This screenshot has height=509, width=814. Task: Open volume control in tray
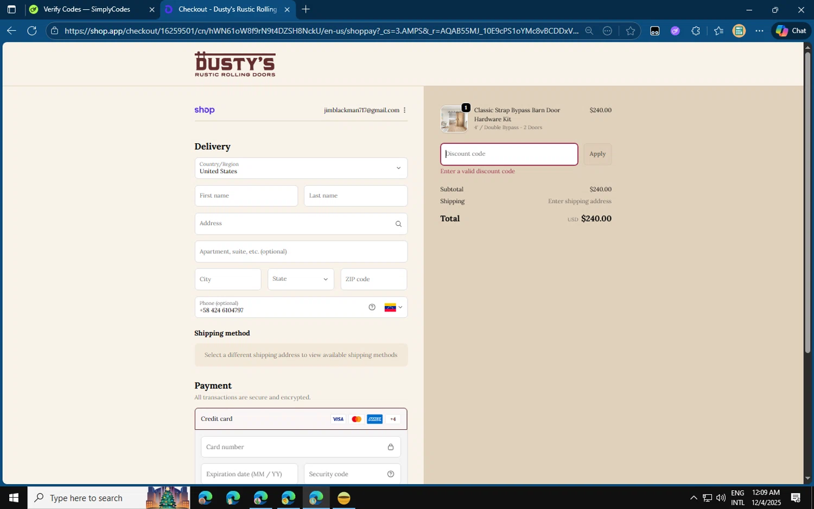tap(721, 498)
